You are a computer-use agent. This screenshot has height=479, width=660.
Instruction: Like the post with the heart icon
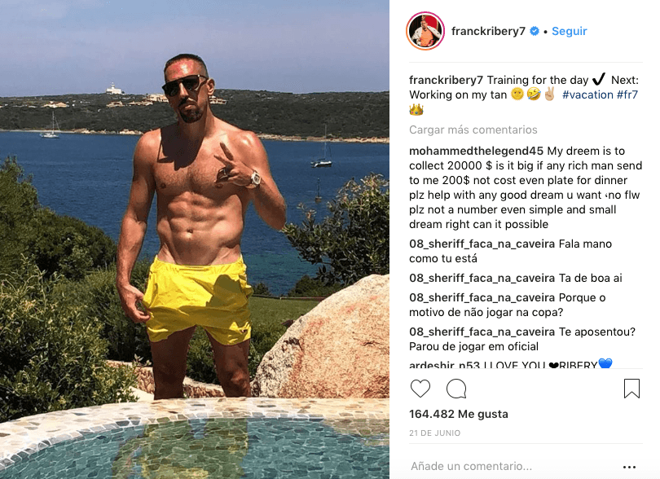(x=420, y=389)
